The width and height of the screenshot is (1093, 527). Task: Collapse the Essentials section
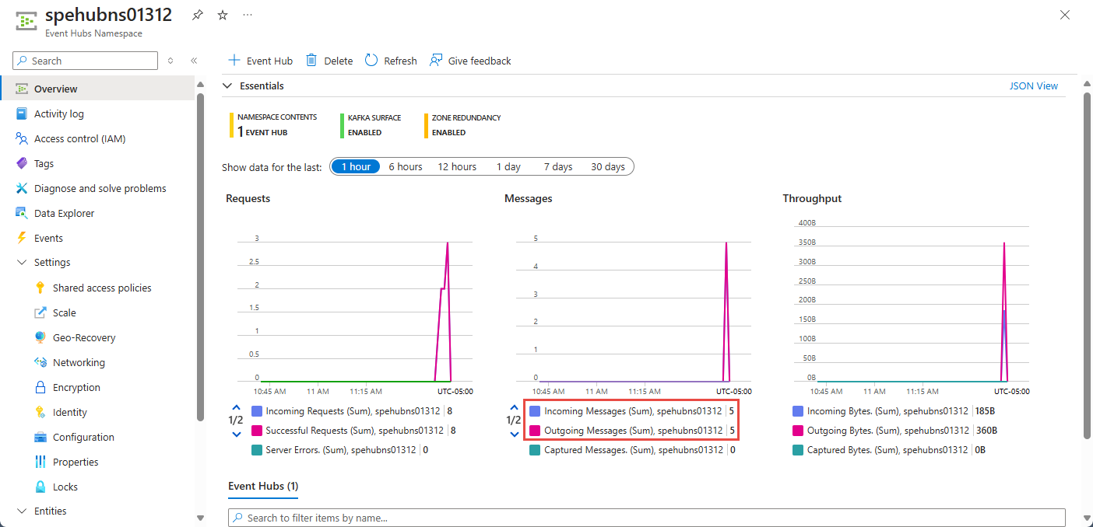point(227,86)
